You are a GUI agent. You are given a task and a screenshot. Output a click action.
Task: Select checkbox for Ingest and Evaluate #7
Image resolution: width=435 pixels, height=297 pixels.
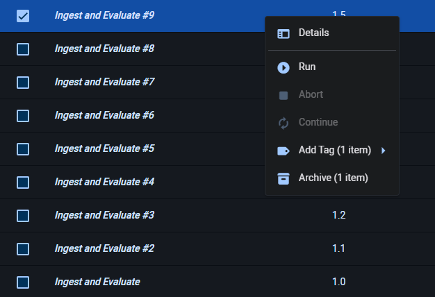[23, 83]
